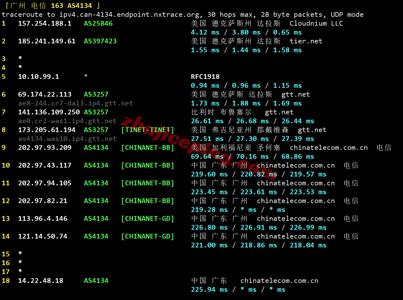
Task: Click hostname as4134.was10.ip4.gtt.net
Action: click(x=67, y=139)
